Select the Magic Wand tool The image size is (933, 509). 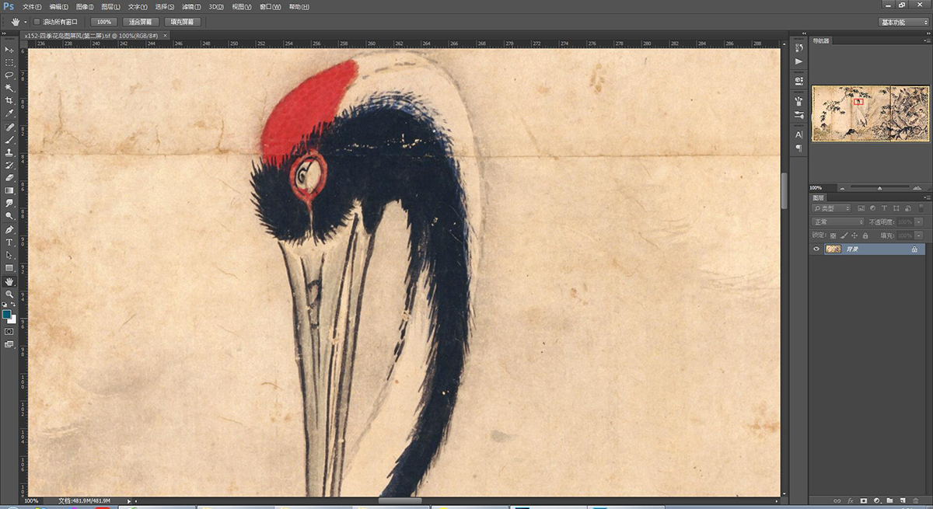tap(9, 88)
